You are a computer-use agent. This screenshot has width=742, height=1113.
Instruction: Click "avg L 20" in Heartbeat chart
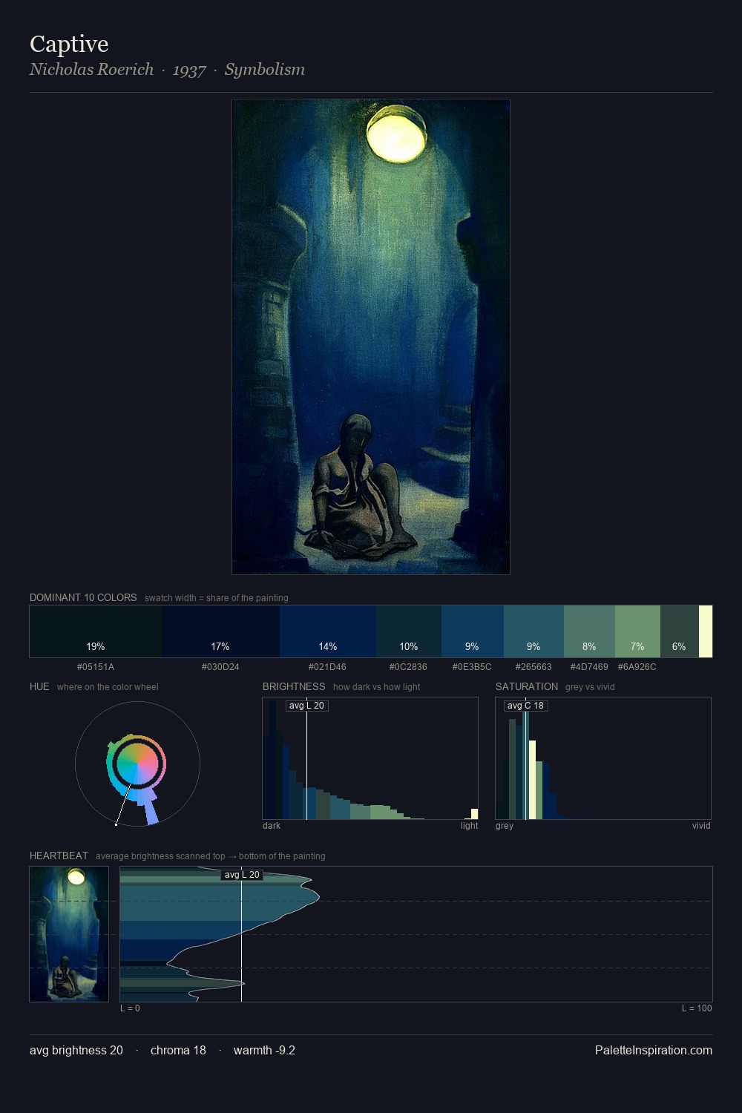pos(242,875)
